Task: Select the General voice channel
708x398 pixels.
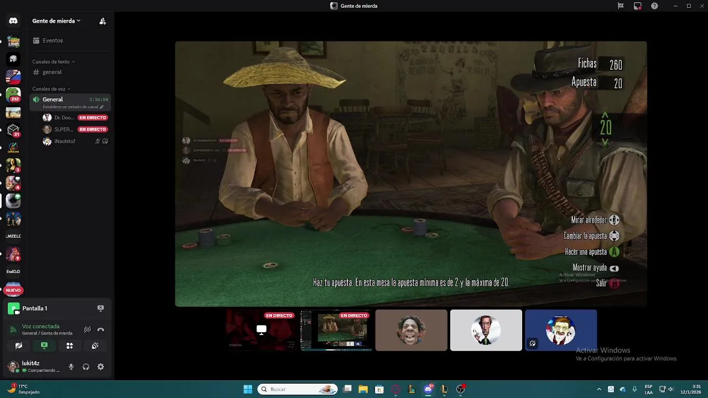Action: pos(70,102)
